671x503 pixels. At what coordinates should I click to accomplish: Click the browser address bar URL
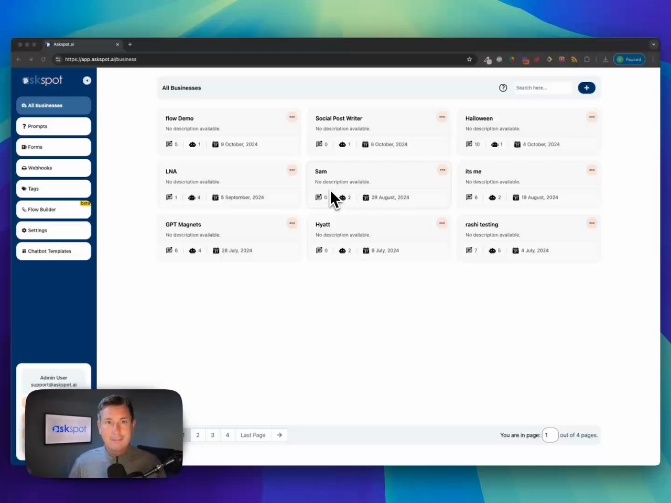[x=101, y=59]
